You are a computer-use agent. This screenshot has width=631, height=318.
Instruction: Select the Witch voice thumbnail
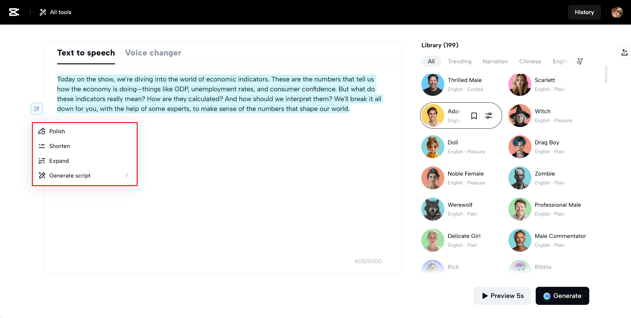click(x=520, y=116)
